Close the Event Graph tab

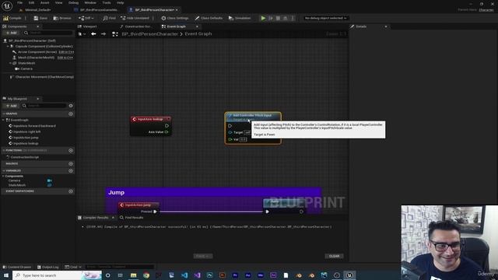[x=197, y=26]
